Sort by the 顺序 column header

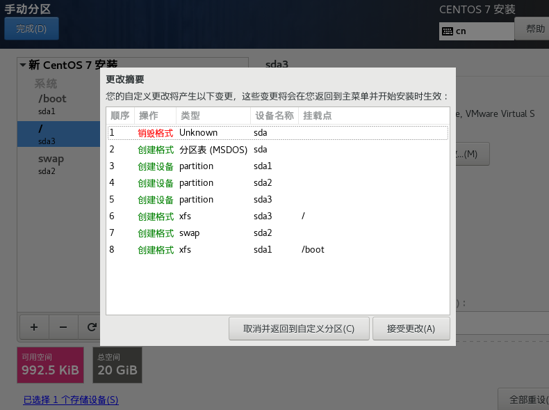(120, 116)
